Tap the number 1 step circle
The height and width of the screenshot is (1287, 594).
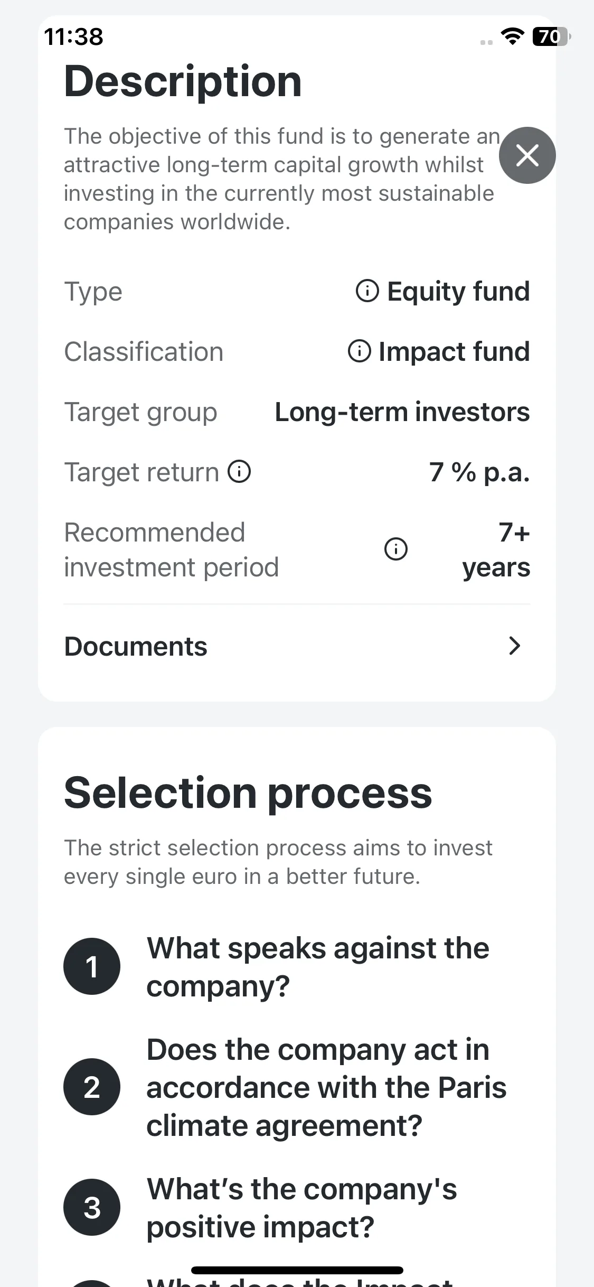tap(92, 966)
